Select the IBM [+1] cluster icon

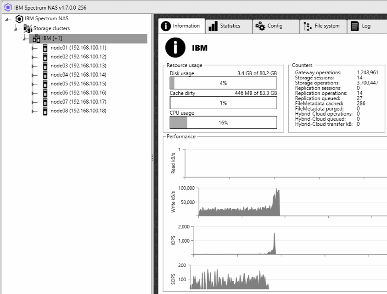(x=35, y=38)
